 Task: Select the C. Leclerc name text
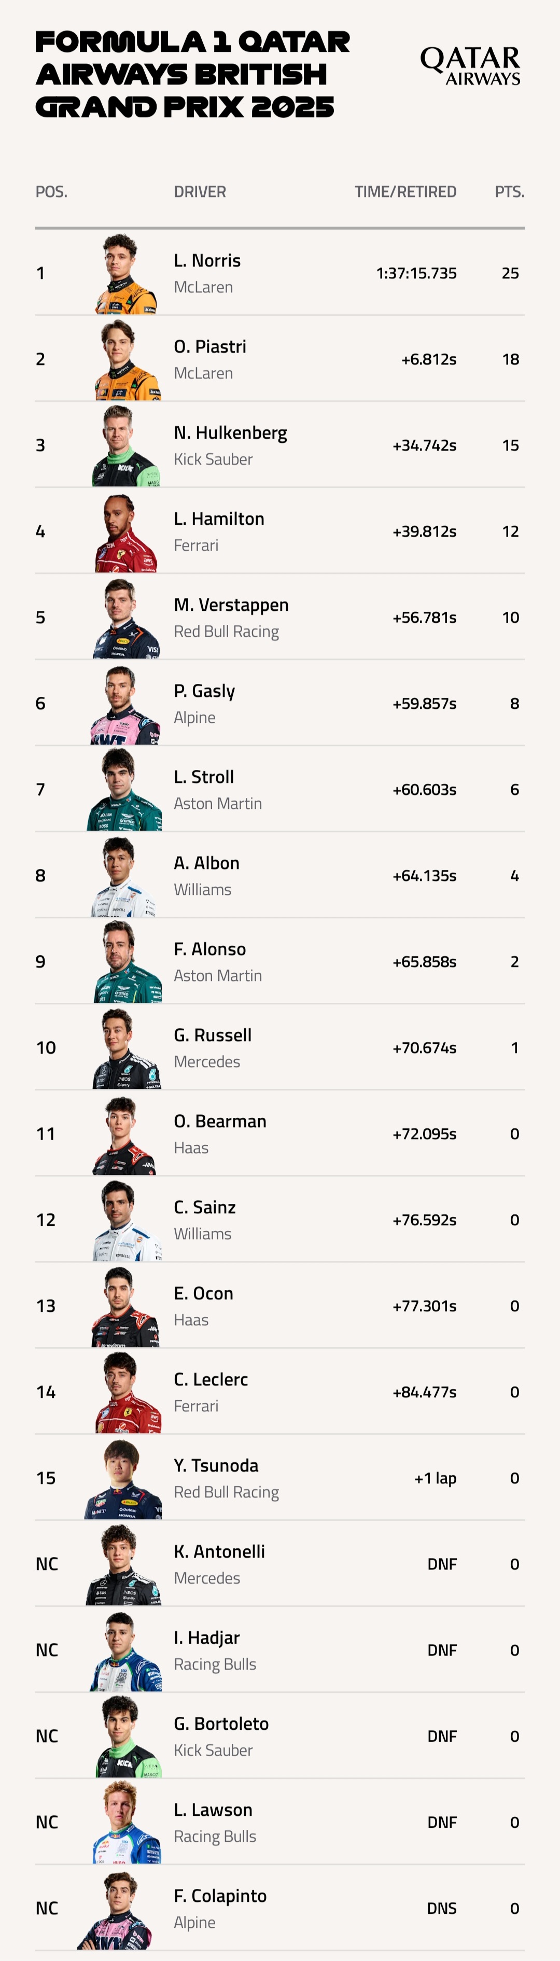211,1379
